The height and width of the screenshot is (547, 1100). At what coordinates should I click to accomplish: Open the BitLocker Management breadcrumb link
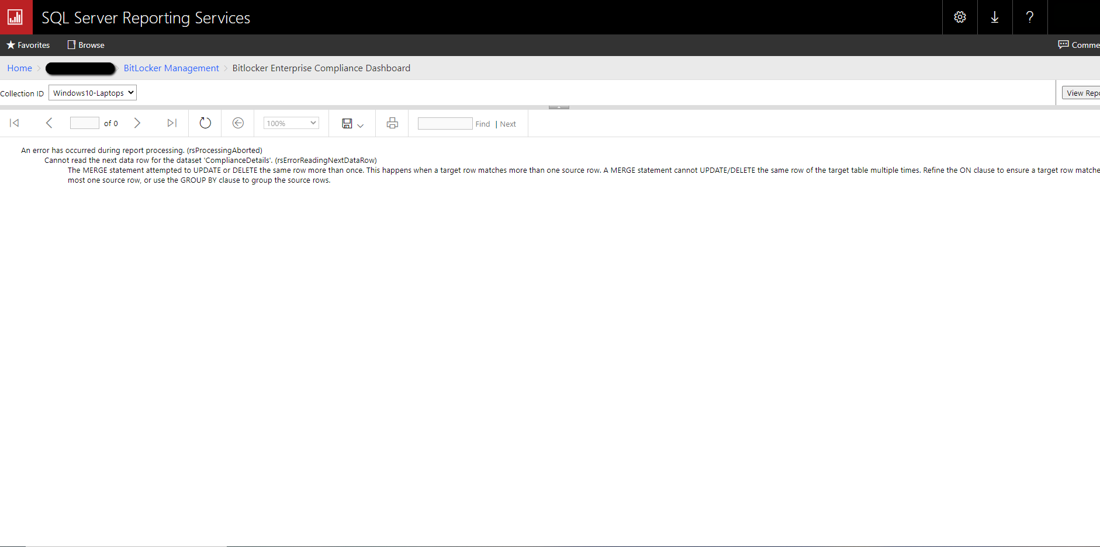tap(171, 68)
